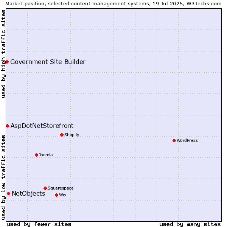Click the Shopify red data point

62,135
